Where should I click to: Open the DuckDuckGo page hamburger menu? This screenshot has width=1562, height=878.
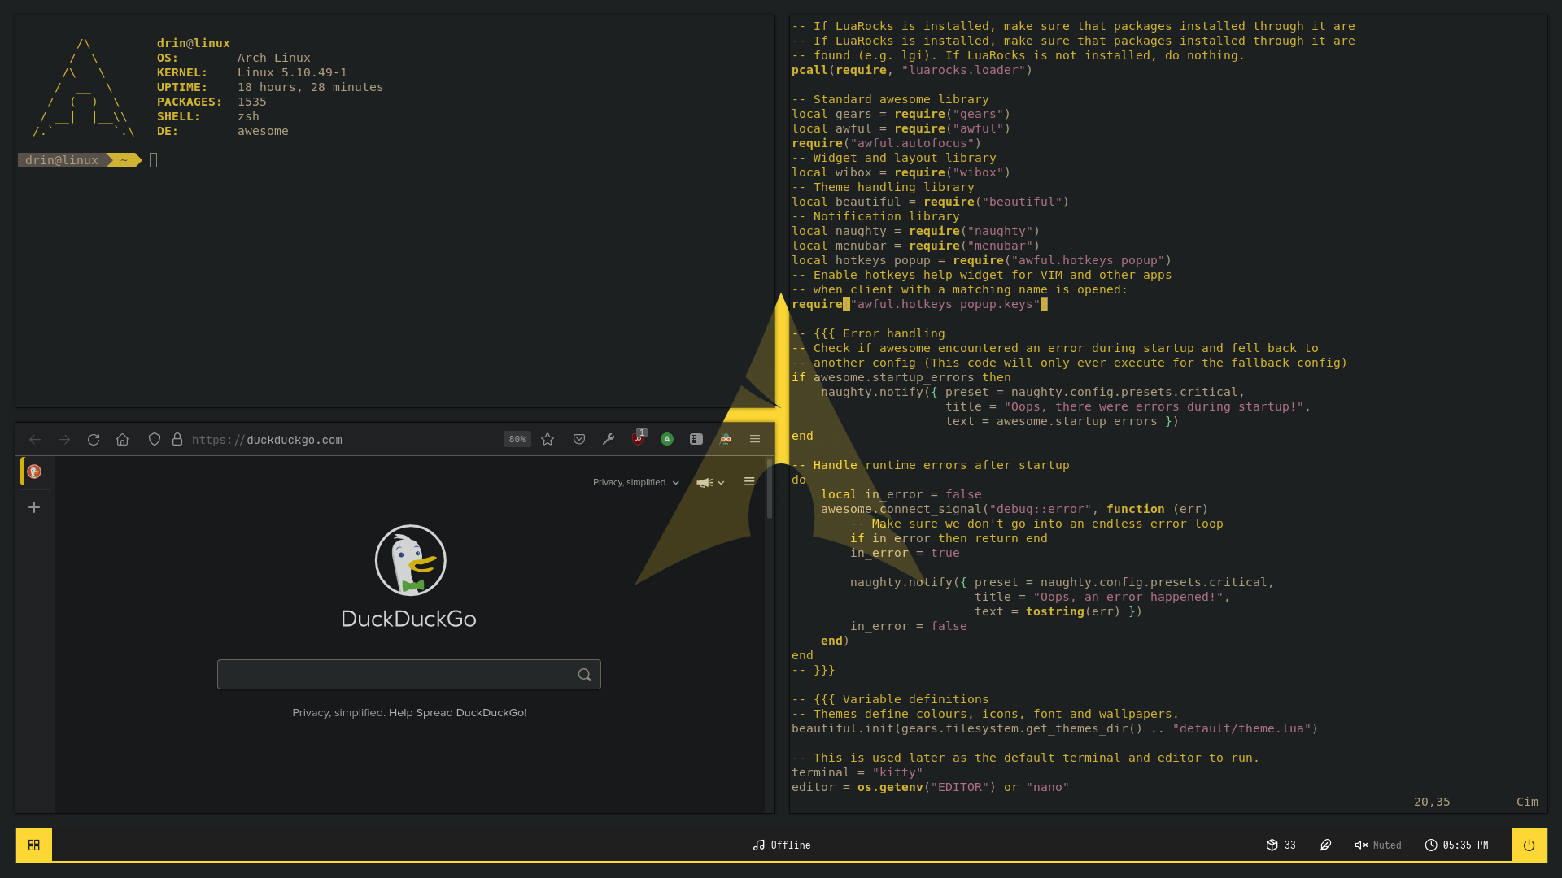(749, 480)
